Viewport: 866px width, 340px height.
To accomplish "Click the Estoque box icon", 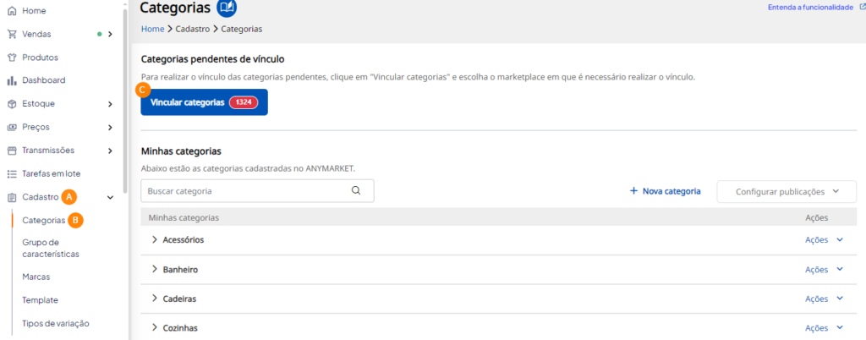I will click(12, 104).
